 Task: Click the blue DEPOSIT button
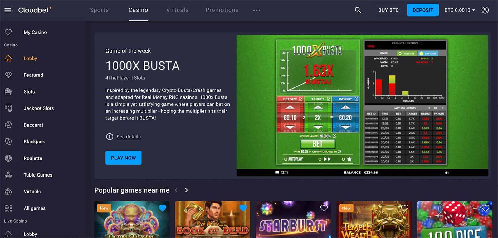point(423,10)
